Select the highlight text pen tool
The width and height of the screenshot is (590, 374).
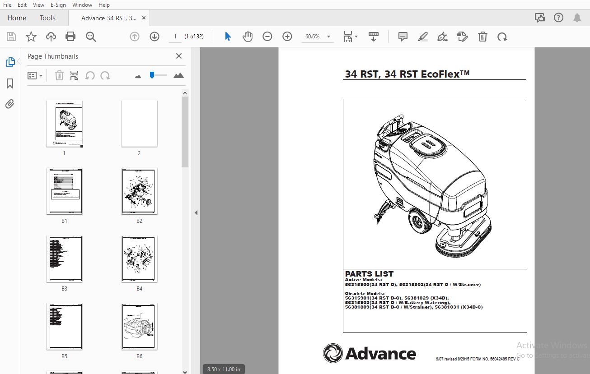point(423,37)
